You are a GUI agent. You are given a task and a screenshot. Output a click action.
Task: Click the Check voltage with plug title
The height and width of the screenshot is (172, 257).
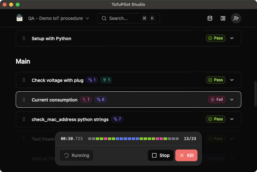(x=58, y=80)
